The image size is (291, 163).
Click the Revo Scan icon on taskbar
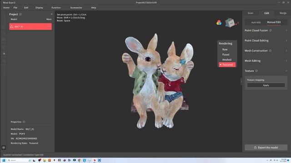[x=95, y=160]
